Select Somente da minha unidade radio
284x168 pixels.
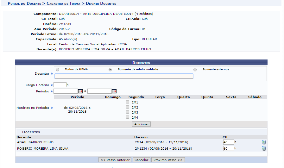(x=110, y=70)
